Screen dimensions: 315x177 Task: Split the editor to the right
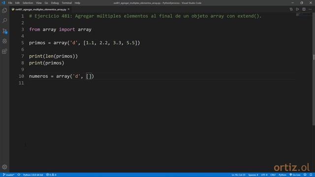point(304,9)
